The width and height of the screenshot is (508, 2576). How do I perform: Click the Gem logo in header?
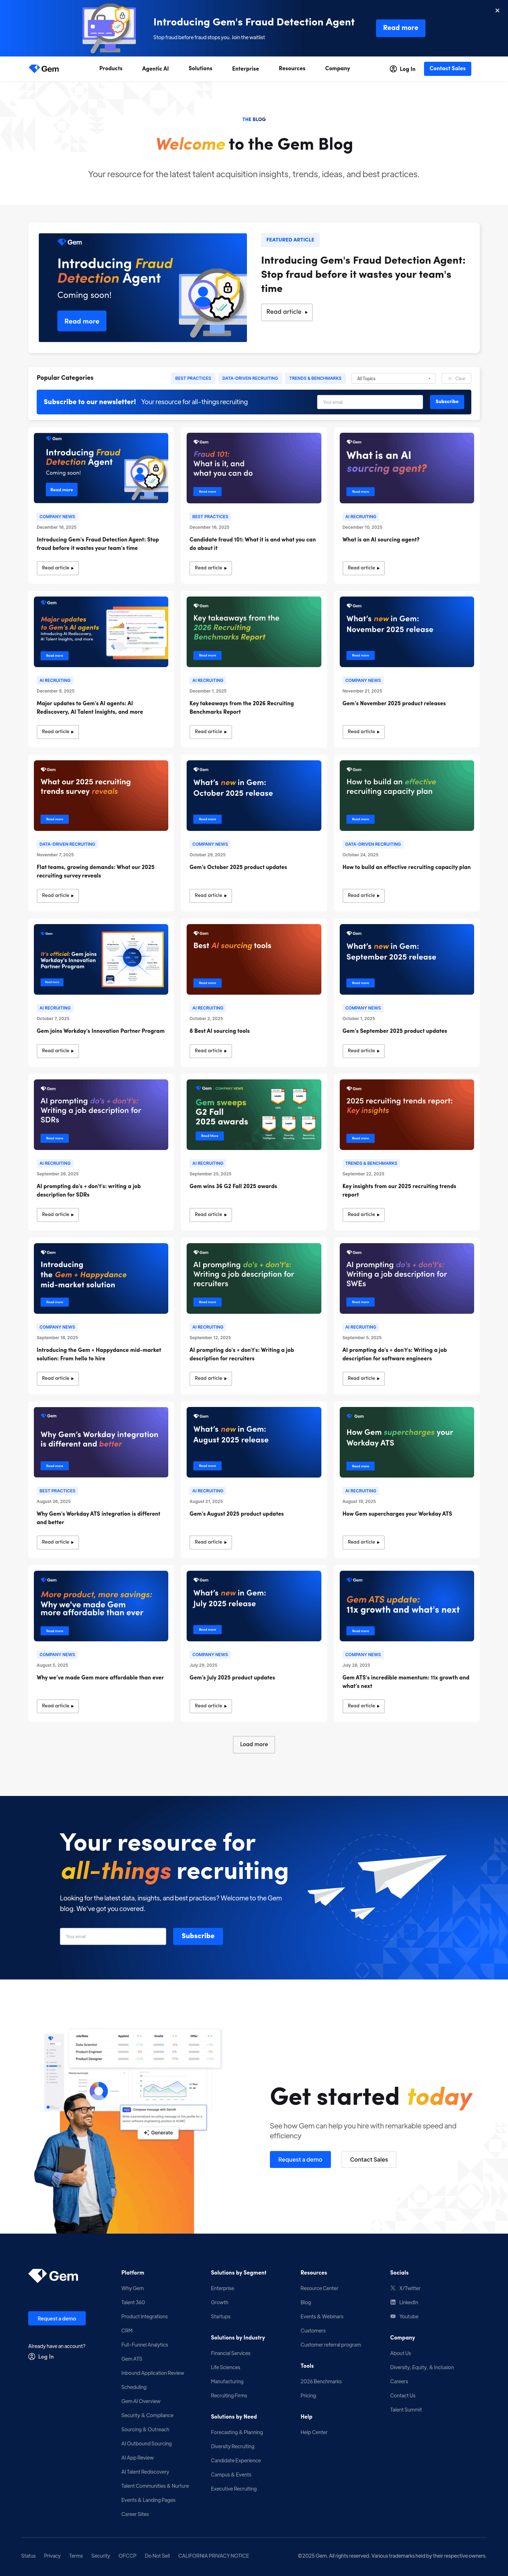click(x=44, y=69)
